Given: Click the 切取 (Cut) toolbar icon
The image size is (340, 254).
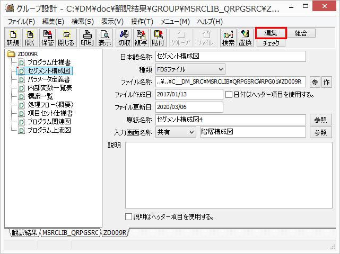Looking at the screenshot, I should pos(124,38).
